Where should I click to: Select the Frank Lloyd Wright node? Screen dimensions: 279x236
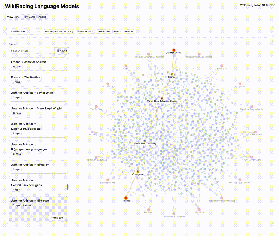251,157
